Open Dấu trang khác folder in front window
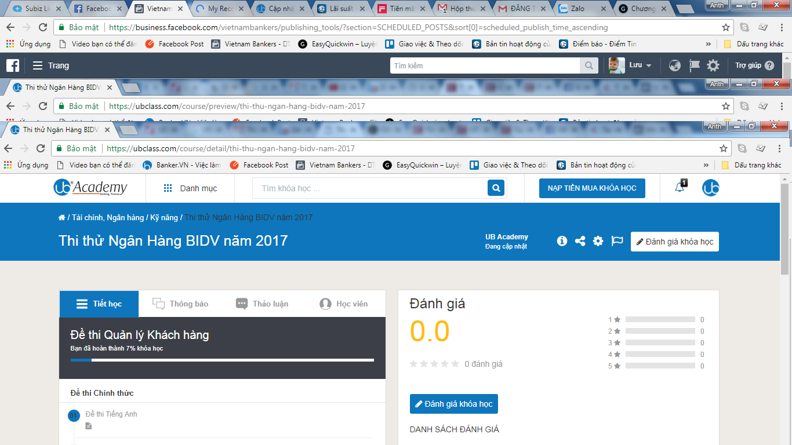The height and width of the screenshot is (445, 792). click(x=753, y=165)
